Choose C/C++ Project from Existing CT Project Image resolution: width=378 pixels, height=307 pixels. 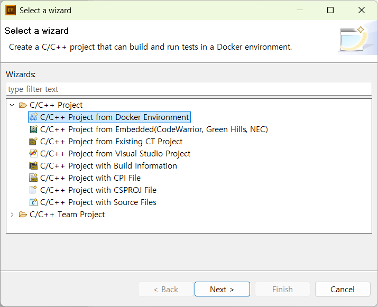[x=111, y=142]
